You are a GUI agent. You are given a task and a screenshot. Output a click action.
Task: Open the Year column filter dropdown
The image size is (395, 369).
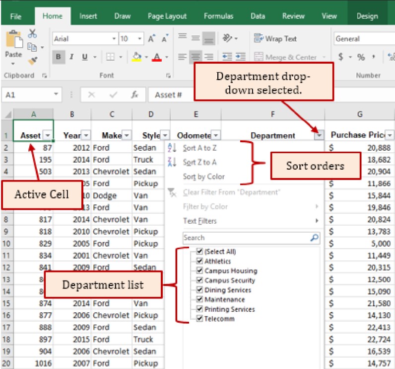click(x=86, y=135)
